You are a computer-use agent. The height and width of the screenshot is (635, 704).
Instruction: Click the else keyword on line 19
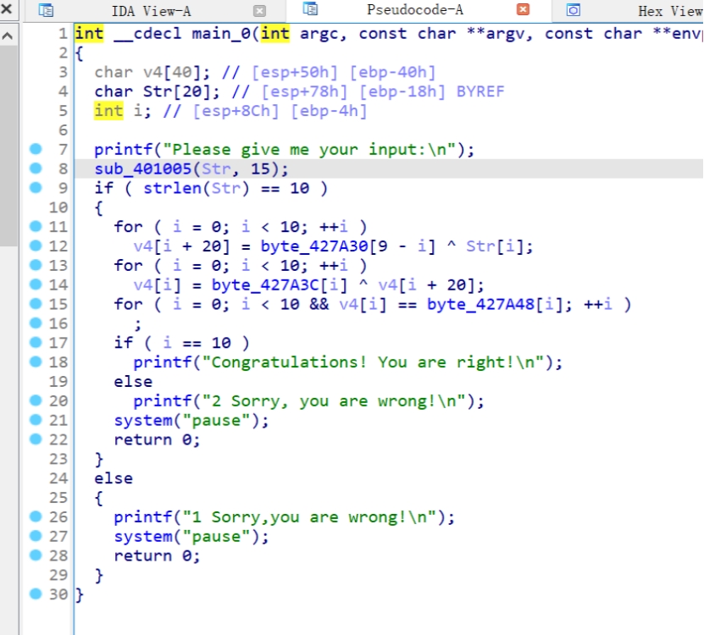(133, 382)
